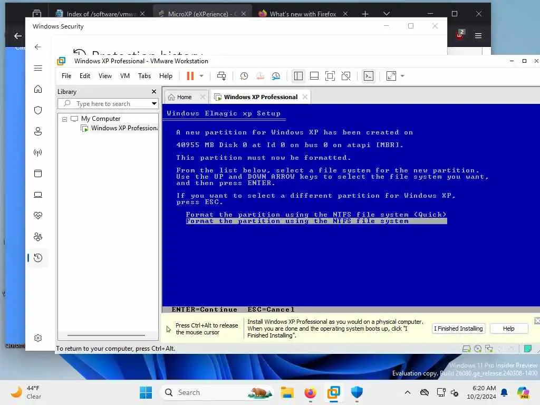
Task: Pause the virtual machine
Action: pyautogui.click(x=190, y=76)
